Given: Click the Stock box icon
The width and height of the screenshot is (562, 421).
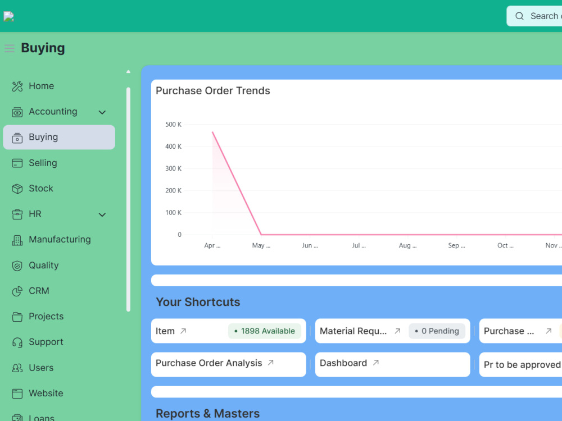Looking at the screenshot, I should pyautogui.click(x=17, y=189).
